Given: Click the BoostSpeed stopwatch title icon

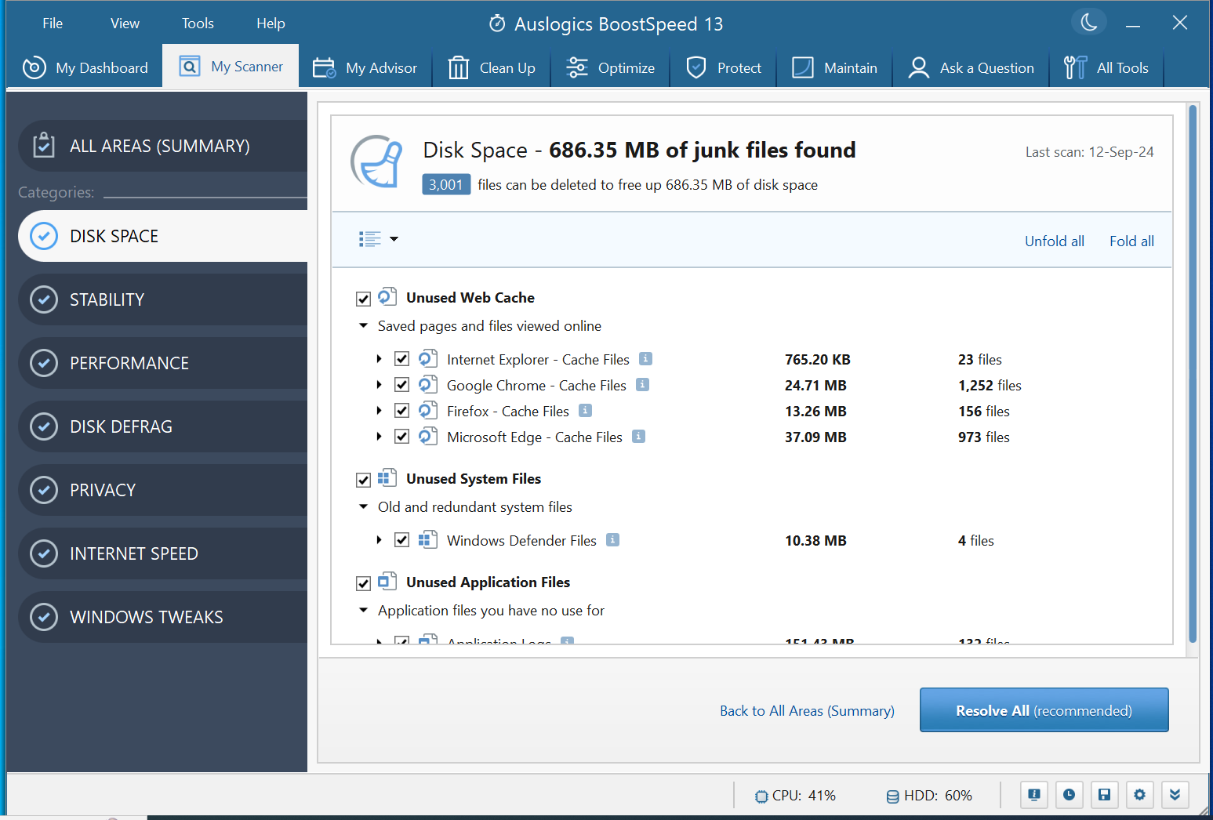Looking at the screenshot, I should point(497,24).
